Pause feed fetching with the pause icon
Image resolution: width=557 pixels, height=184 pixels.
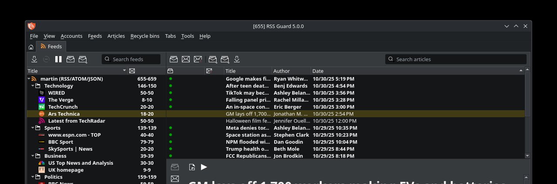point(58,59)
